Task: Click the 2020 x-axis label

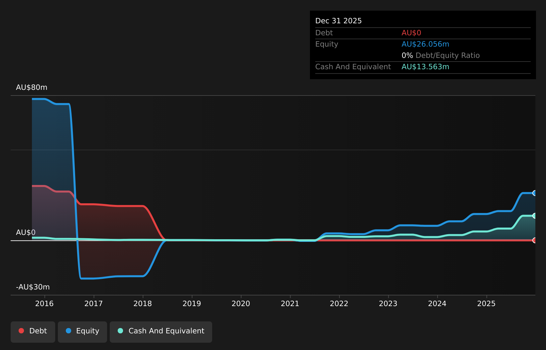Action: coord(241,304)
